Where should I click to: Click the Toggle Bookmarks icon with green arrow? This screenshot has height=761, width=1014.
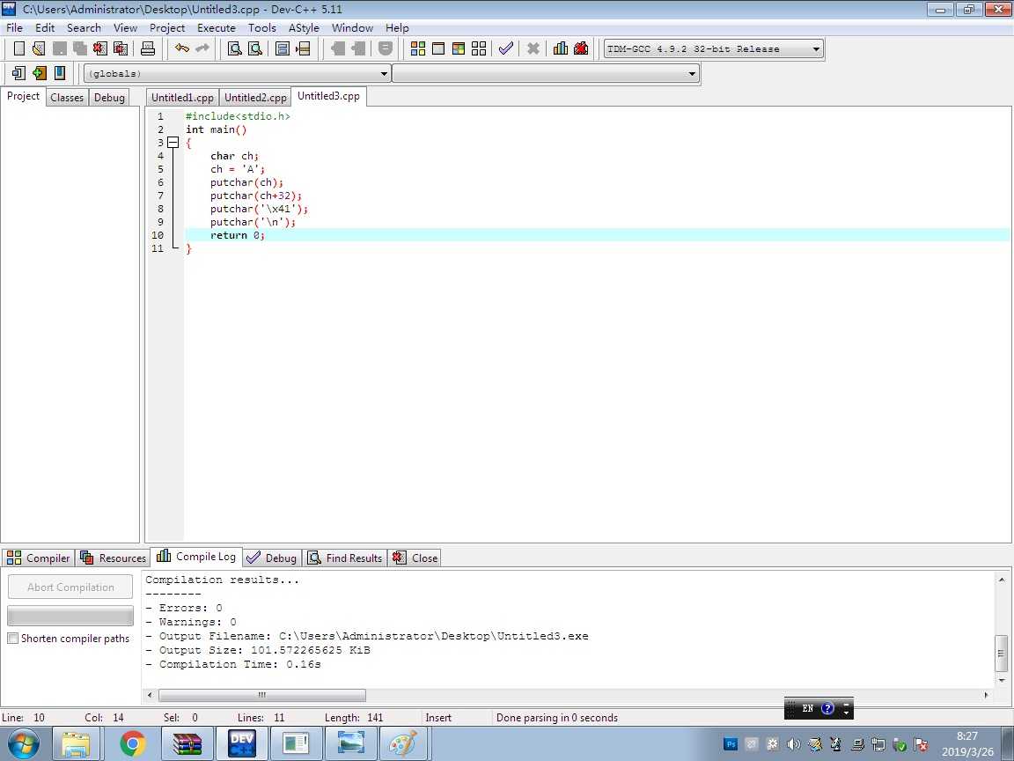click(40, 72)
